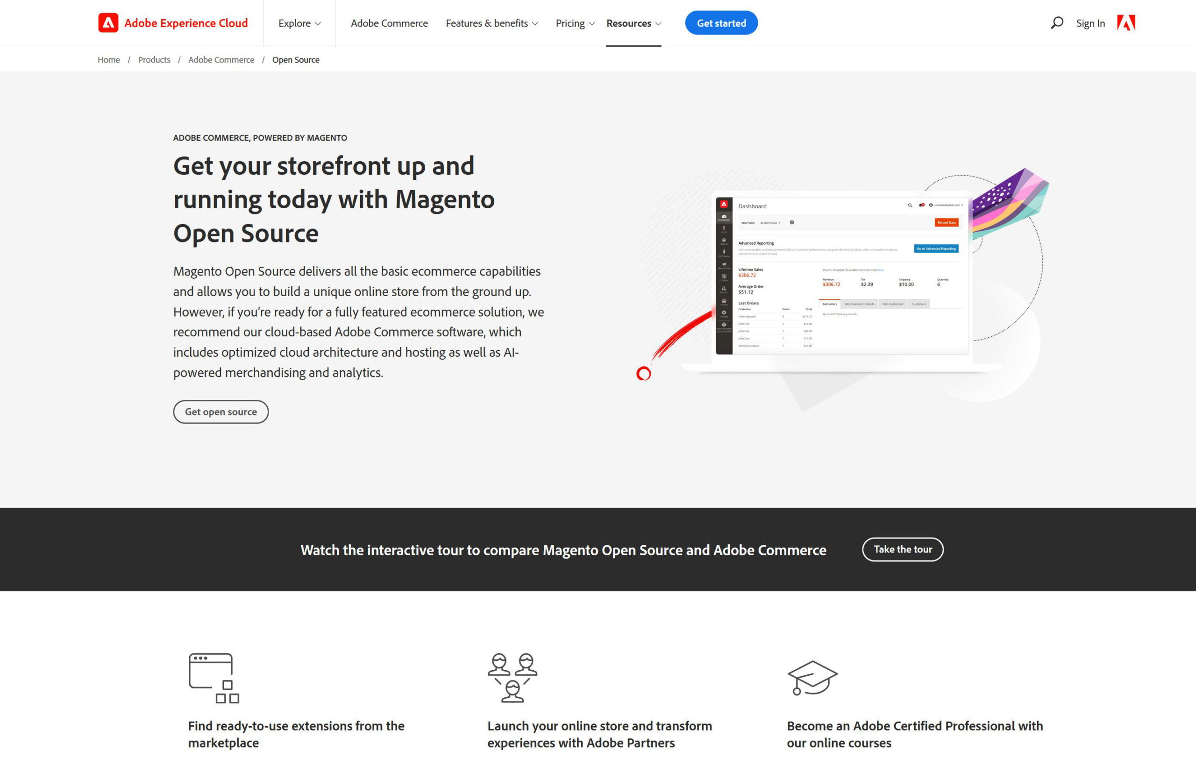The width and height of the screenshot is (1196, 758).
Task: Click the Get open source button
Action: pyautogui.click(x=221, y=411)
